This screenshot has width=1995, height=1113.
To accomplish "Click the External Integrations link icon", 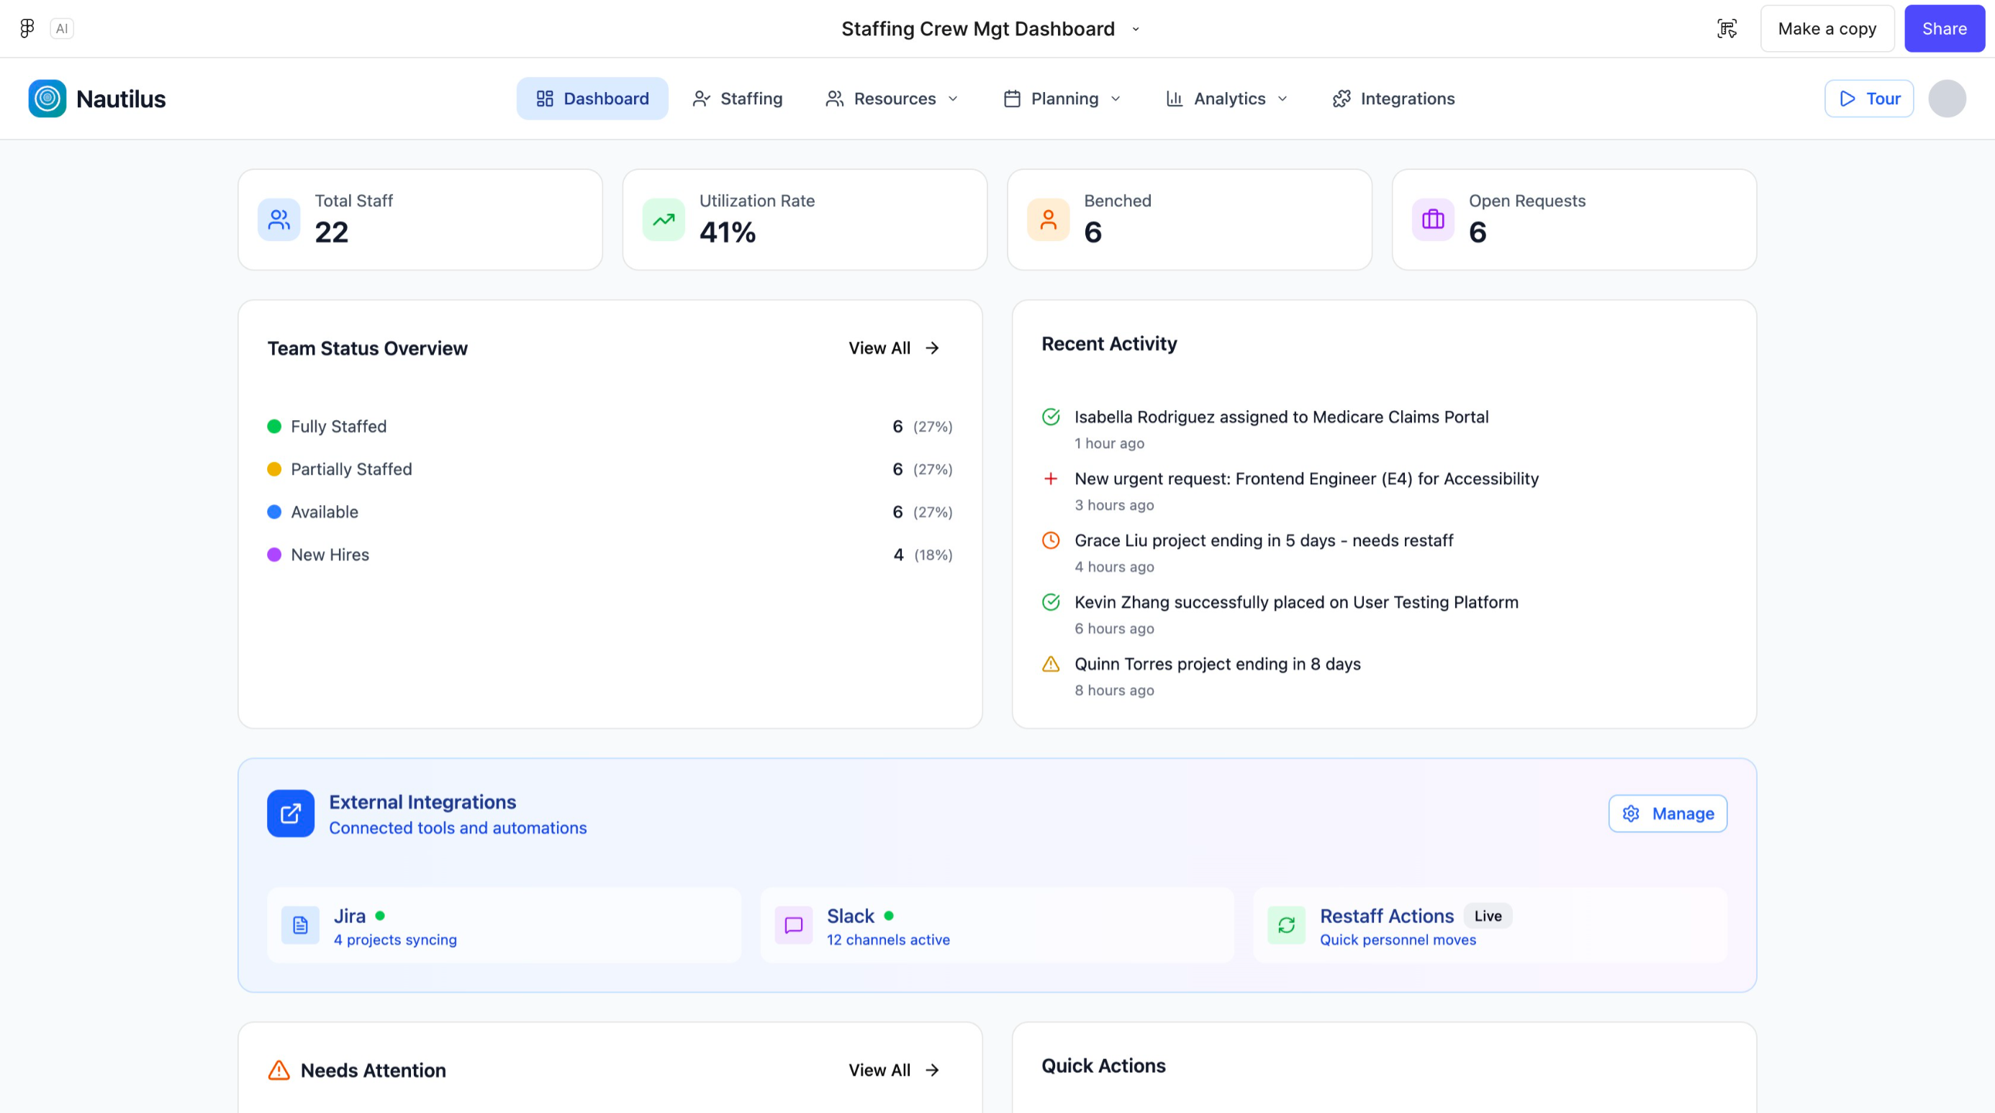I will [291, 814].
